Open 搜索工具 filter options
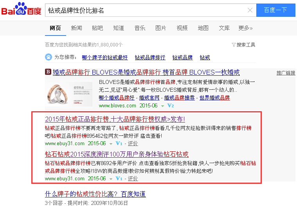Screen dimensions: 297x208 pos(243,45)
